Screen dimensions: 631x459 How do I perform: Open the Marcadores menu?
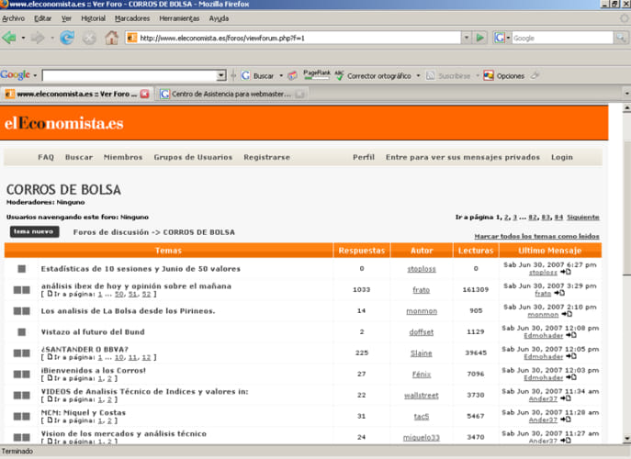point(132,18)
